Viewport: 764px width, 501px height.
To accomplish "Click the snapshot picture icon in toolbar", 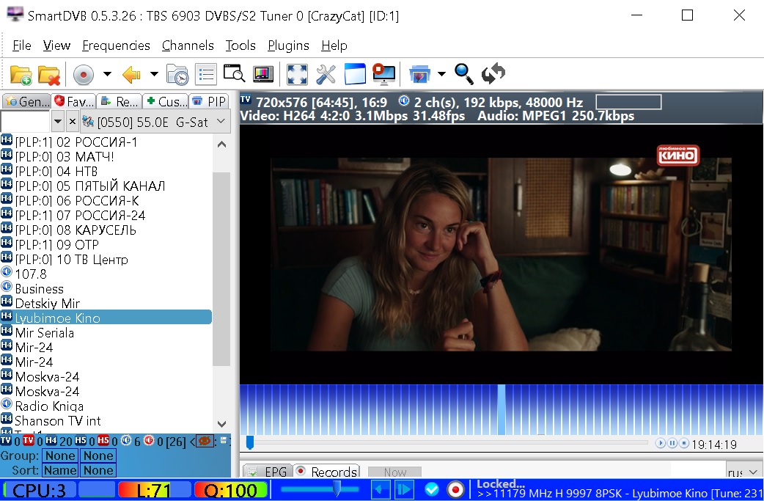I will pyautogui.click(x=419, y=75).
